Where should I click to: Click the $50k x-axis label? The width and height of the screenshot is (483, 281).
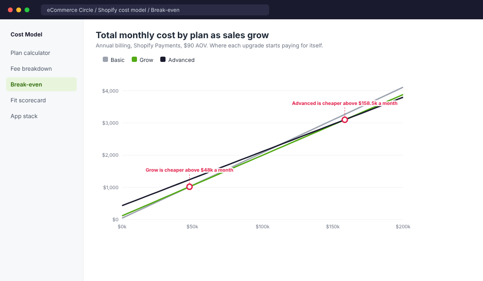pyautogui.click(x=192, y=227)
